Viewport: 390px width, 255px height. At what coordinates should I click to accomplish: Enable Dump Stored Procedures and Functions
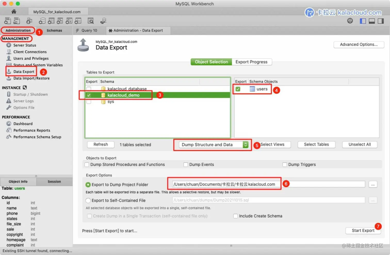point(87,164)
